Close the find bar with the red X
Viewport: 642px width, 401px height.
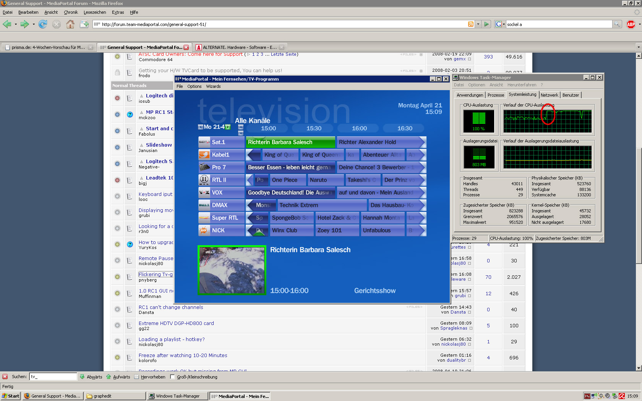pyautogui.click(x=5, y=377)
